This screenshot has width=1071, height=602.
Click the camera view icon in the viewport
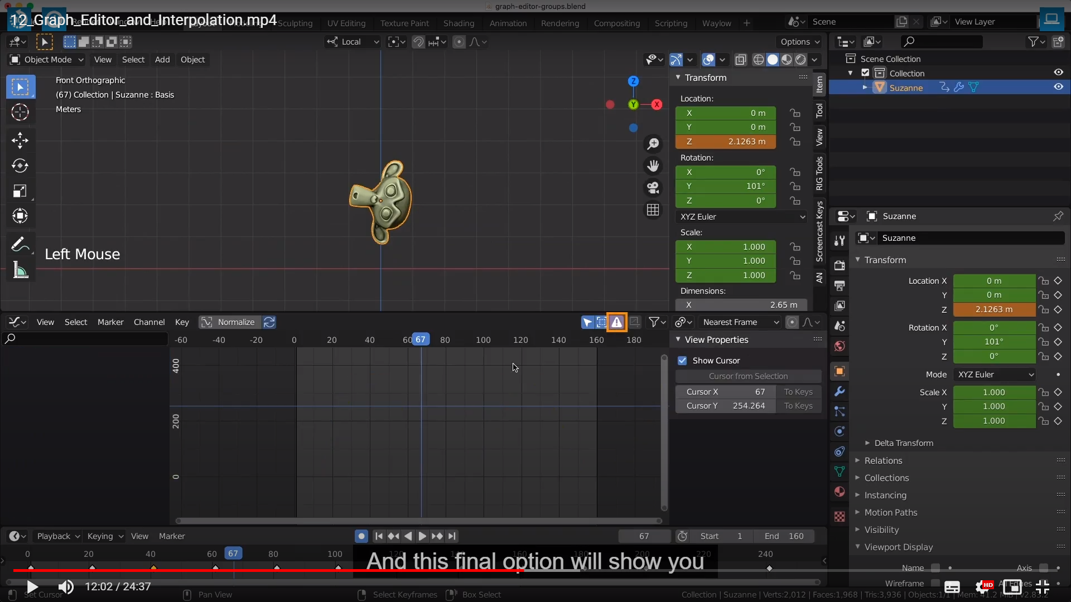(653, 188)
